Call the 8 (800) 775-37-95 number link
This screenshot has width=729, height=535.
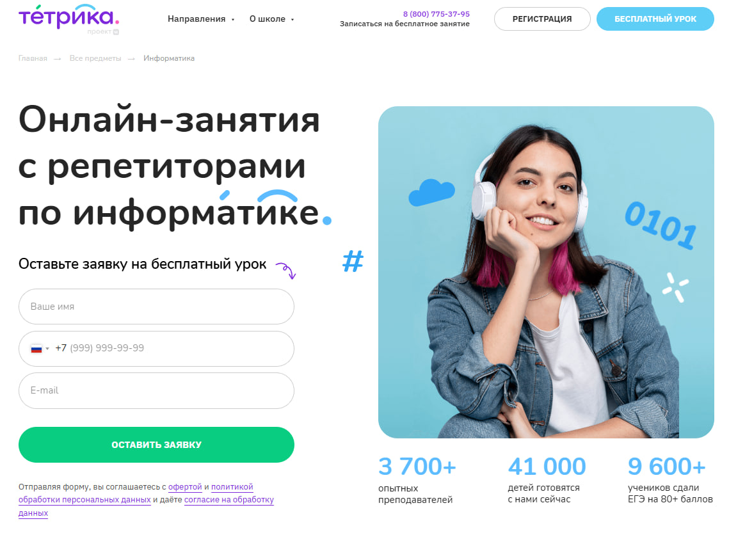coord(436,14)
